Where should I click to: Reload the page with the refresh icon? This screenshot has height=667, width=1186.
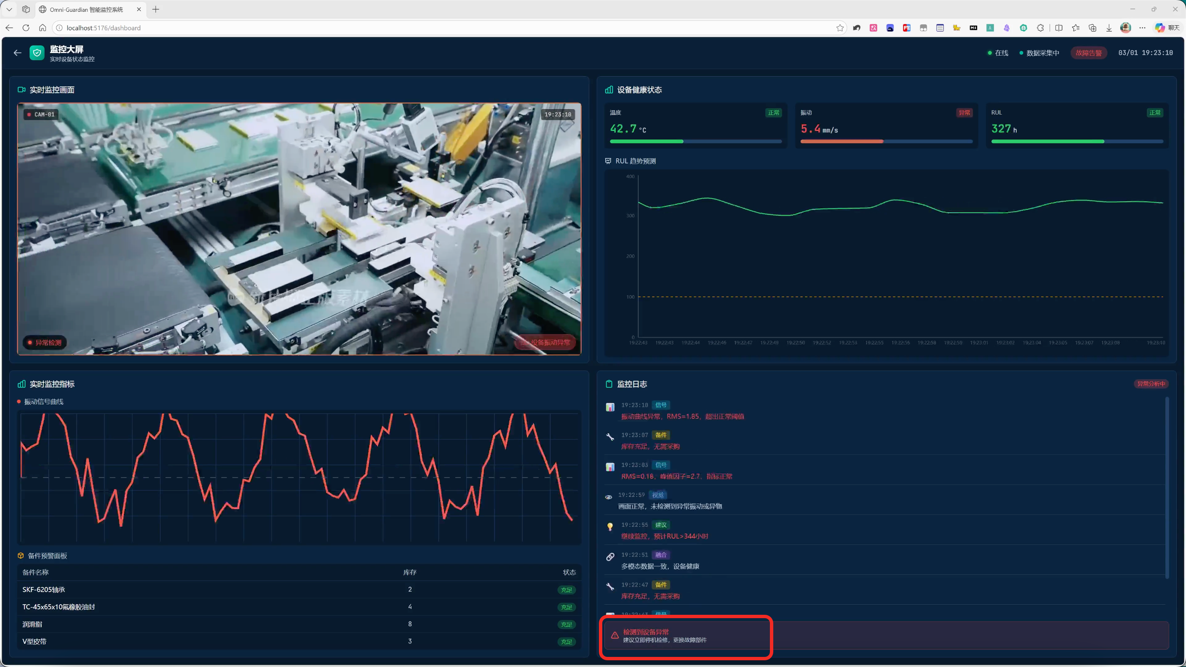tap(26, 28)
